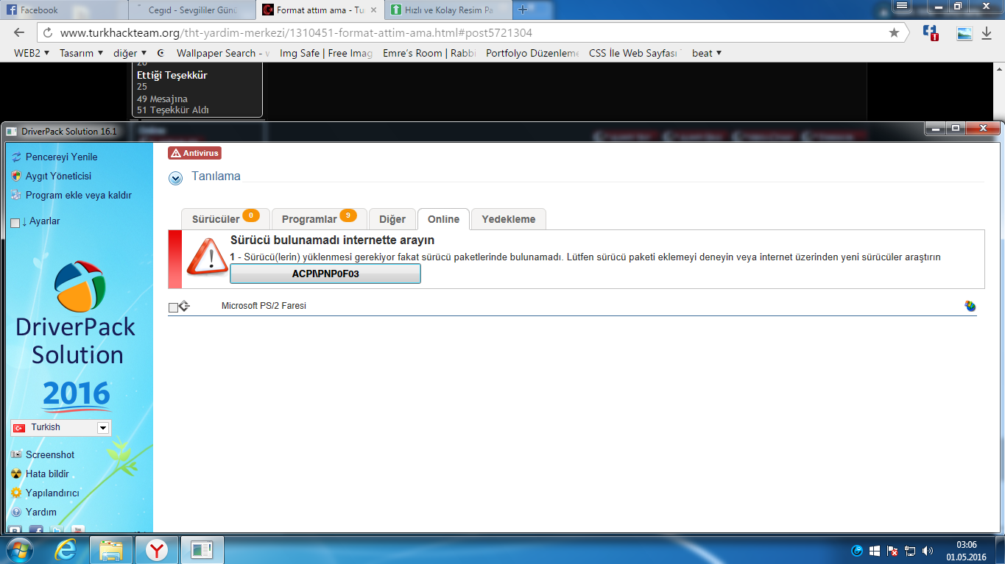Image resolution: width=1005 pixels, height=564 pixels.
Task: Open Img Safe bookmark
Action: 326,53
